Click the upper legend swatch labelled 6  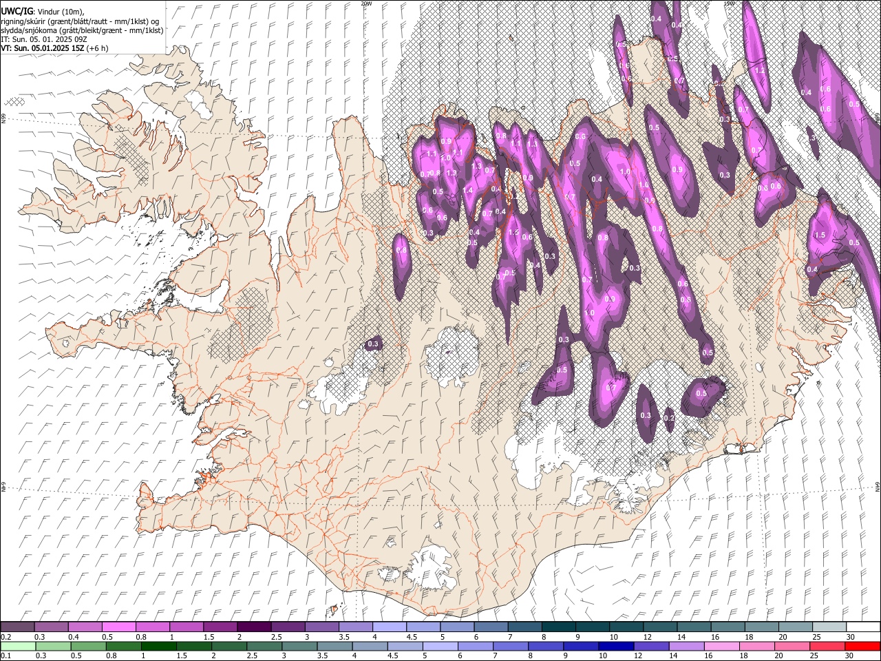click(x=491, y=627)
